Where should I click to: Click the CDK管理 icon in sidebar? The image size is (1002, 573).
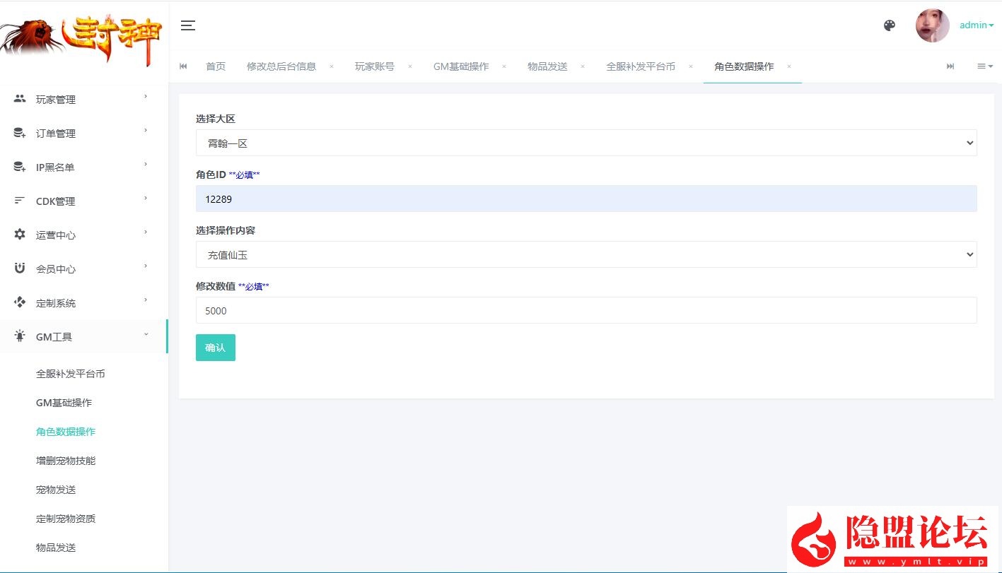[x=19, y=201]
